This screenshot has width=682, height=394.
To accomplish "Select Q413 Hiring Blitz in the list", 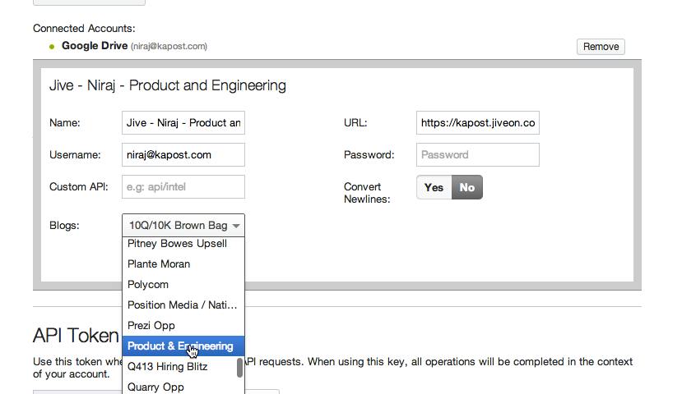I will click(180, 367).
